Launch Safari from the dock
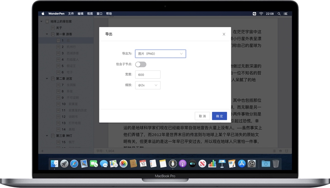Screen dimensions: 330x188 coord(74,163)
